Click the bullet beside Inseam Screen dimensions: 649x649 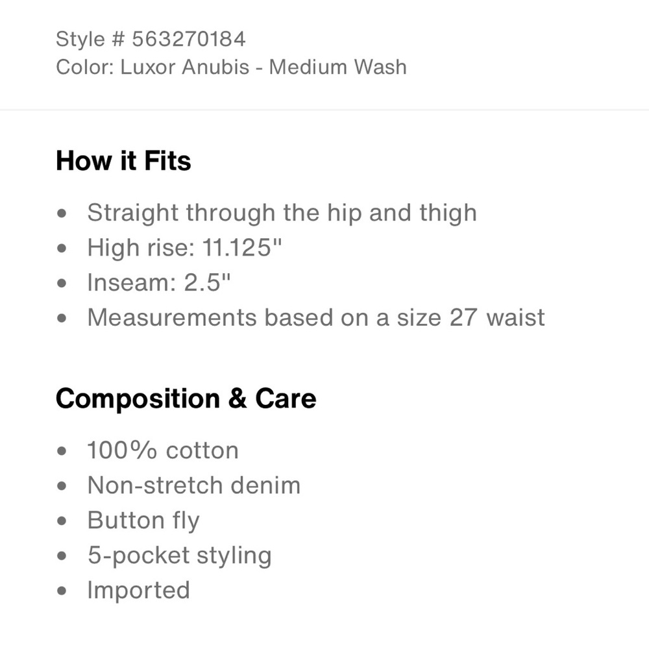[62, 283]
